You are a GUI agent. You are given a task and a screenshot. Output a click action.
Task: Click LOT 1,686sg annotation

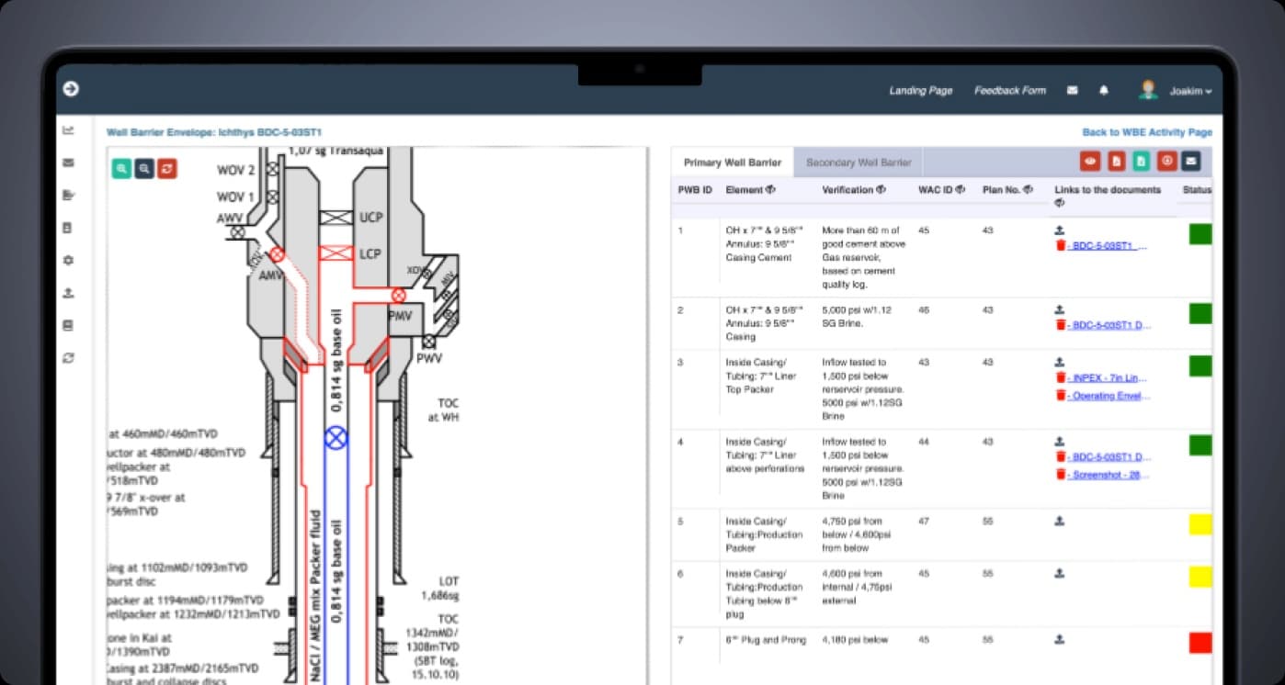[440, 589]
